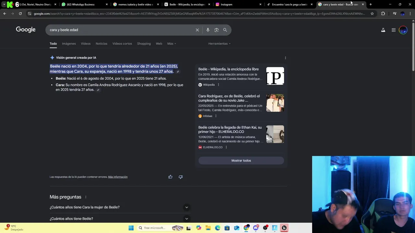
Task: Click the magnifying glass search button
Action: pyautogui.click(x=225, y=30)
